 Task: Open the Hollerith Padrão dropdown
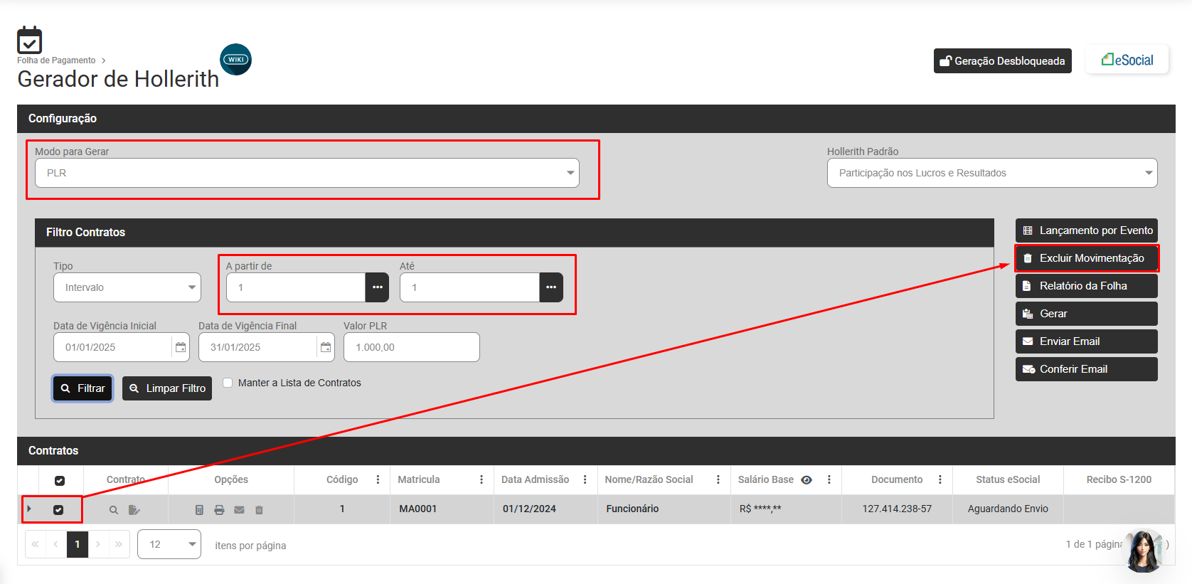(992, 173)
